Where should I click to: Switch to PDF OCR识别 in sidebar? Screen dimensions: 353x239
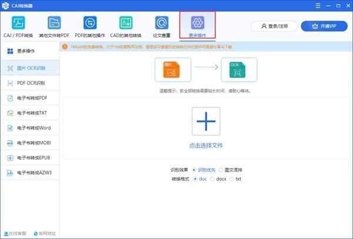(29, 83)
